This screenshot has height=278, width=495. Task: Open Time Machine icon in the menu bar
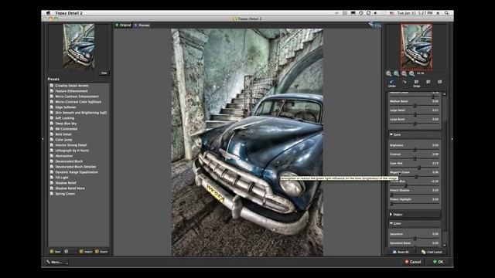pyautogui.click(x=361, y=13)
